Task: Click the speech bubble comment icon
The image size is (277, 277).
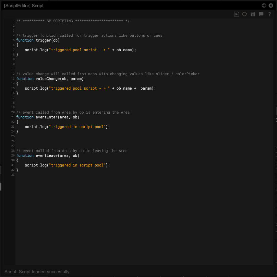Action: tap(261, 14)
